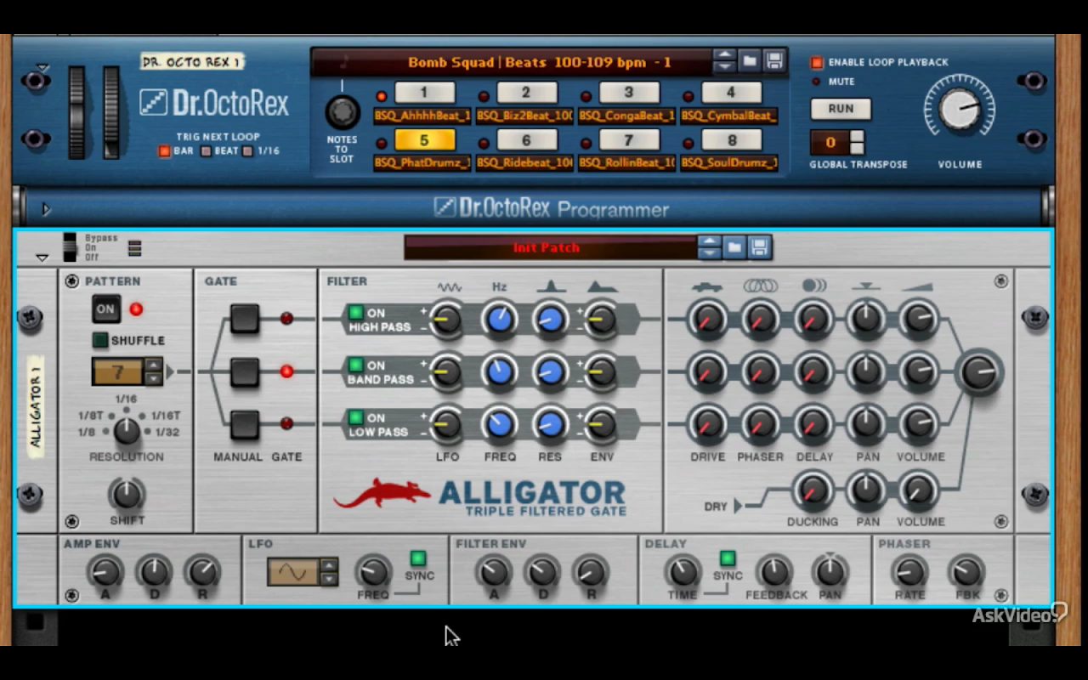Image resolution: width=1088 pixels, height=680 pixels.
Task: Click Band Pass Phaser knob
Action: tap(760, 371)
